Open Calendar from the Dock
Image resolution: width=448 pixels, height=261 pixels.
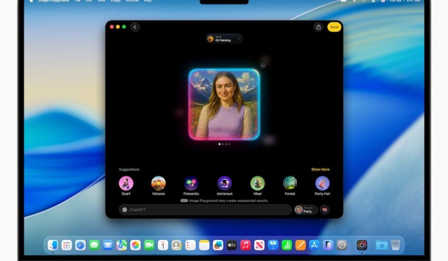pyautogui.click(x=163, y=245)
